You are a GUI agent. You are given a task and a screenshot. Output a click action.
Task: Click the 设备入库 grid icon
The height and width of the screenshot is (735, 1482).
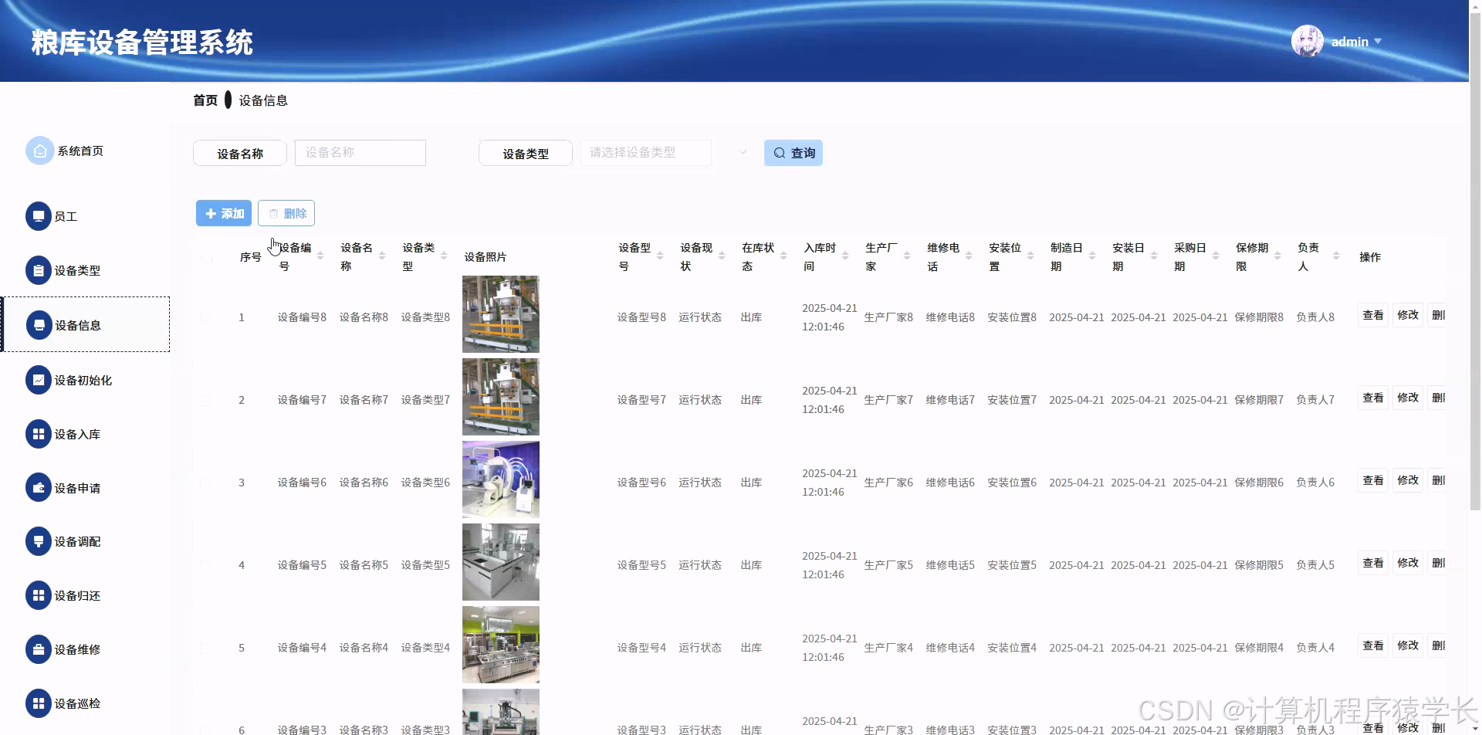point(39,434)
